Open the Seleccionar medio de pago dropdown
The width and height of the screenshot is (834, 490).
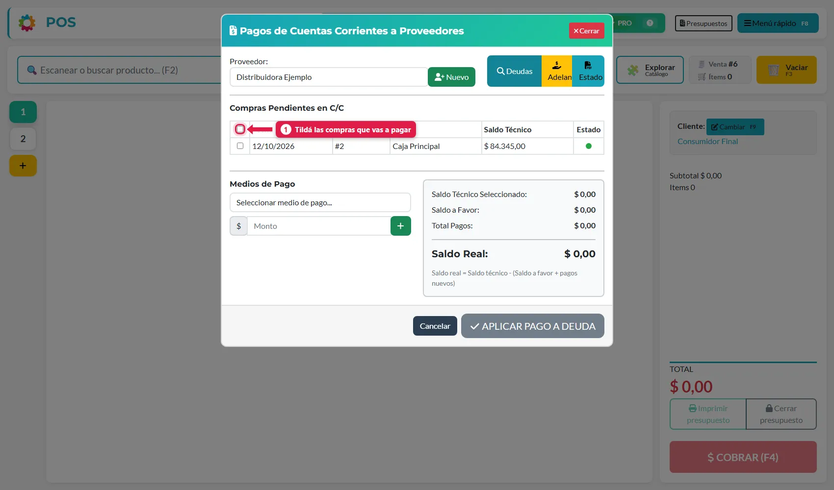tap(320, 202)
